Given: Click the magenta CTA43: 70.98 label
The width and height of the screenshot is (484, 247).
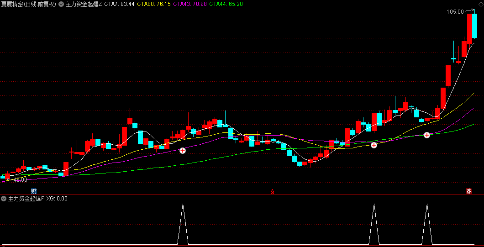Looking at the screenshot, I should point(189,4).
